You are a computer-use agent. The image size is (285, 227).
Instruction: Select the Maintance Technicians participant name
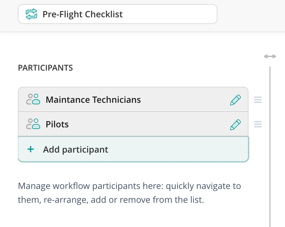[x=93, y=100]
